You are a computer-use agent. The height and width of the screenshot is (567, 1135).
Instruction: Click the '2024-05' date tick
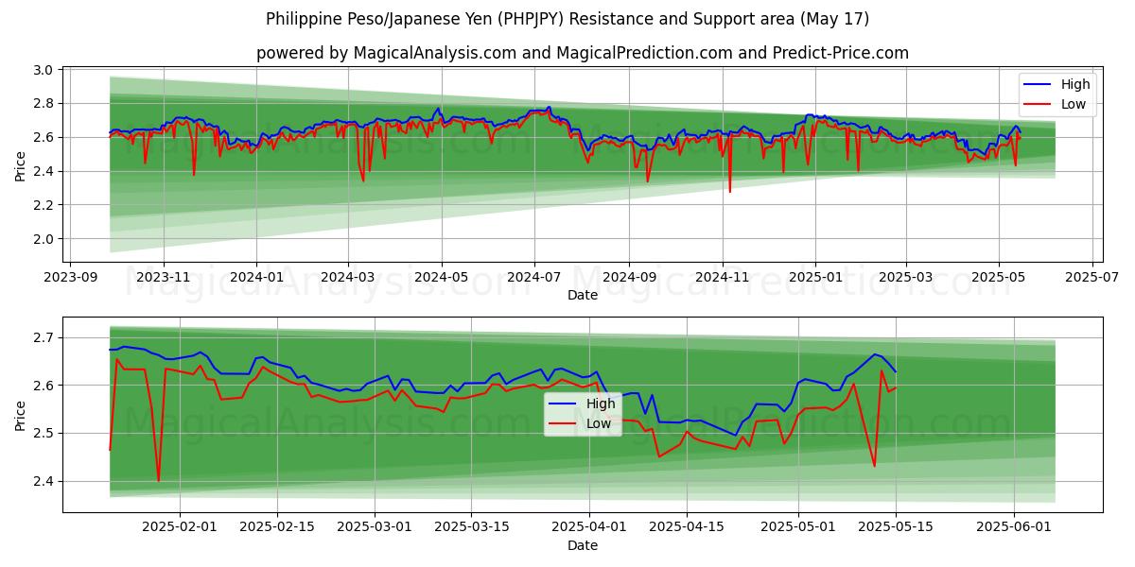pos(442,278)
